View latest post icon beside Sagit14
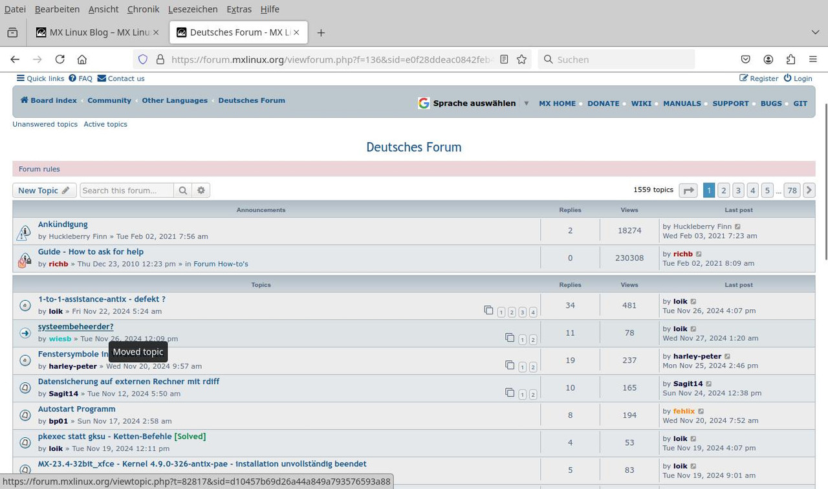Screen dimensions: 828x489 coord(709,384)
